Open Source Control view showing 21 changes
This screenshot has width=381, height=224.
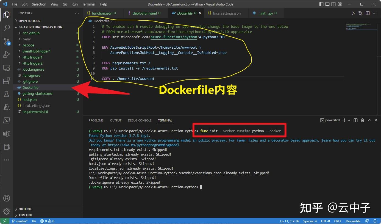tap(7, 41)
